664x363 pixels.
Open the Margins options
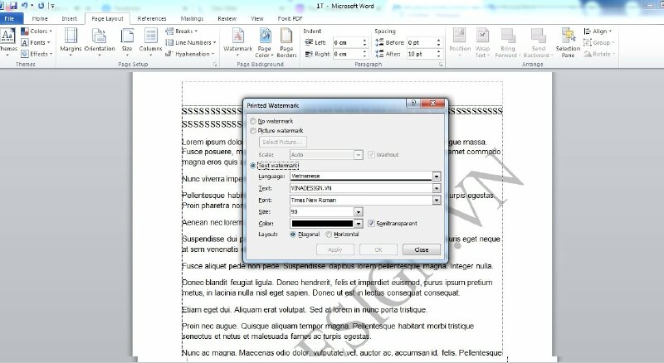(71, 41)
